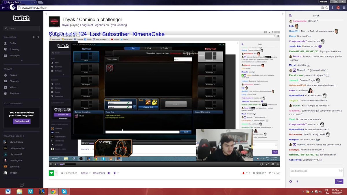347x195 pixels.
Task: Open the emoticon picker in chat box
Action: 341,171
